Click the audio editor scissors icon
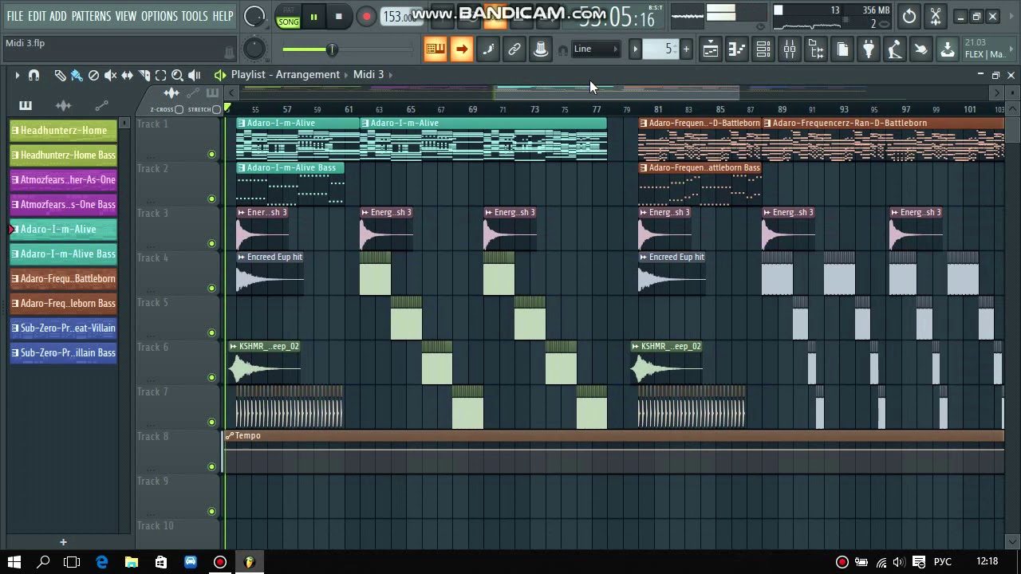 coord(936,16)
